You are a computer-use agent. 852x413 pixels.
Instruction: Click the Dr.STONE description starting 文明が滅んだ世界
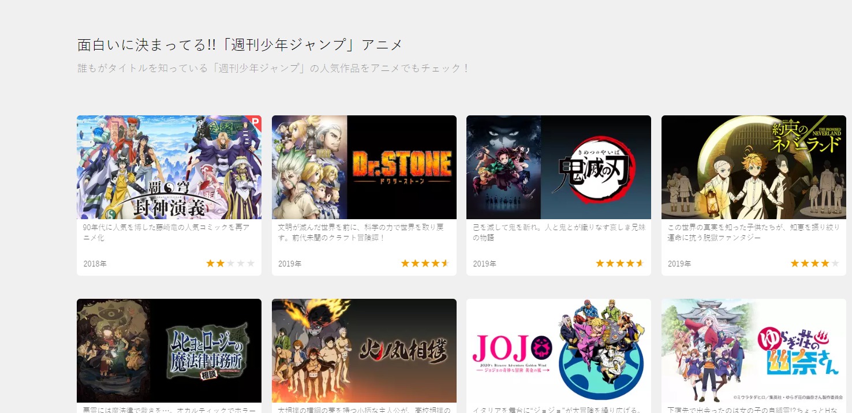coord(361,232)
